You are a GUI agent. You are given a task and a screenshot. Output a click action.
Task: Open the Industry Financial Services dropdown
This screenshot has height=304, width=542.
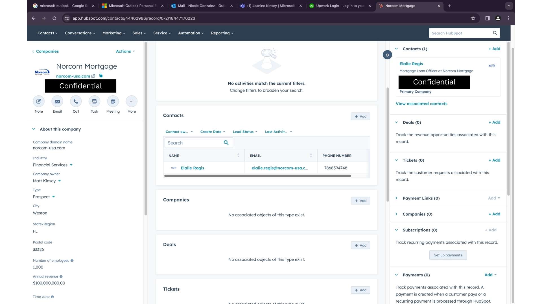(x=71, y=165)
